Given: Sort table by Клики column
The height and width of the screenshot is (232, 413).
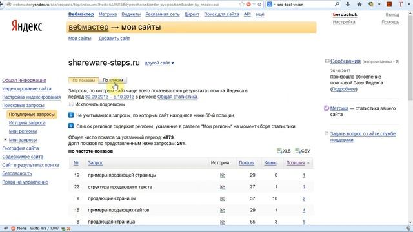Looking at the screenshot, I should tap(270, 163).
